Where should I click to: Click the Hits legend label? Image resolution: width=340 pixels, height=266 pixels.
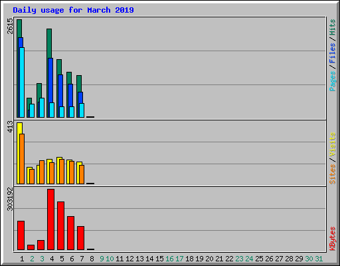(332, 27)
